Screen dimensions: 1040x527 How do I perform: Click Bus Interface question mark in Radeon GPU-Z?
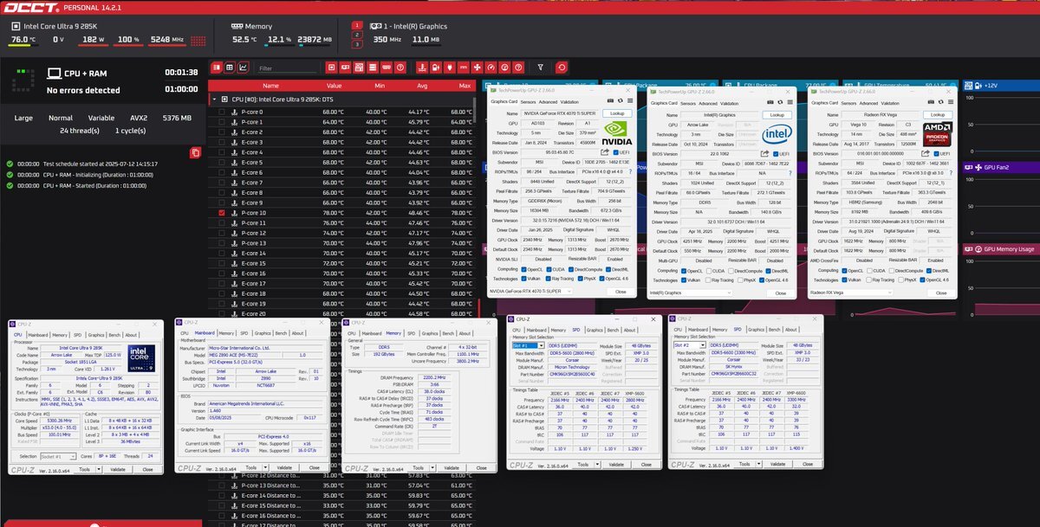click(x=950, y=172)
